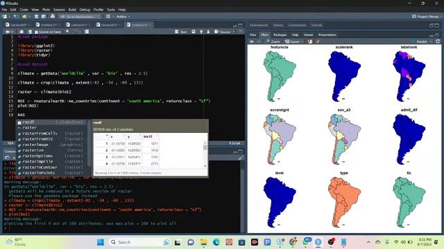Switch to the Environment tab
444x249 pixels.
point(259,25)
